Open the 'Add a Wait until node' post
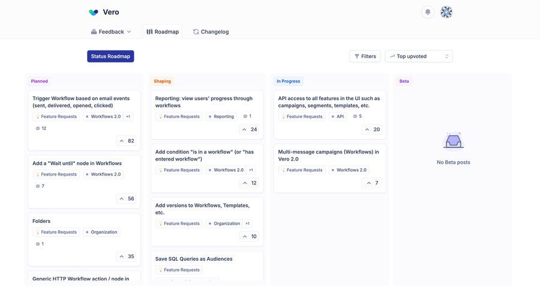This screenshot has height=290, width=540. (77, 164)
